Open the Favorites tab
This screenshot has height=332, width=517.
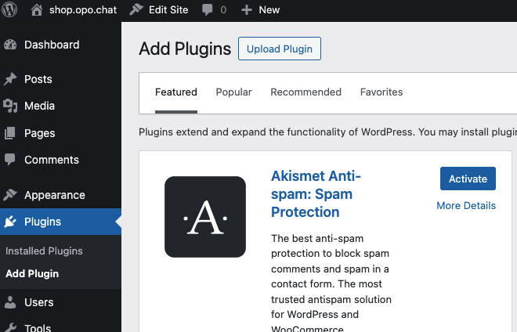[381, 92]
